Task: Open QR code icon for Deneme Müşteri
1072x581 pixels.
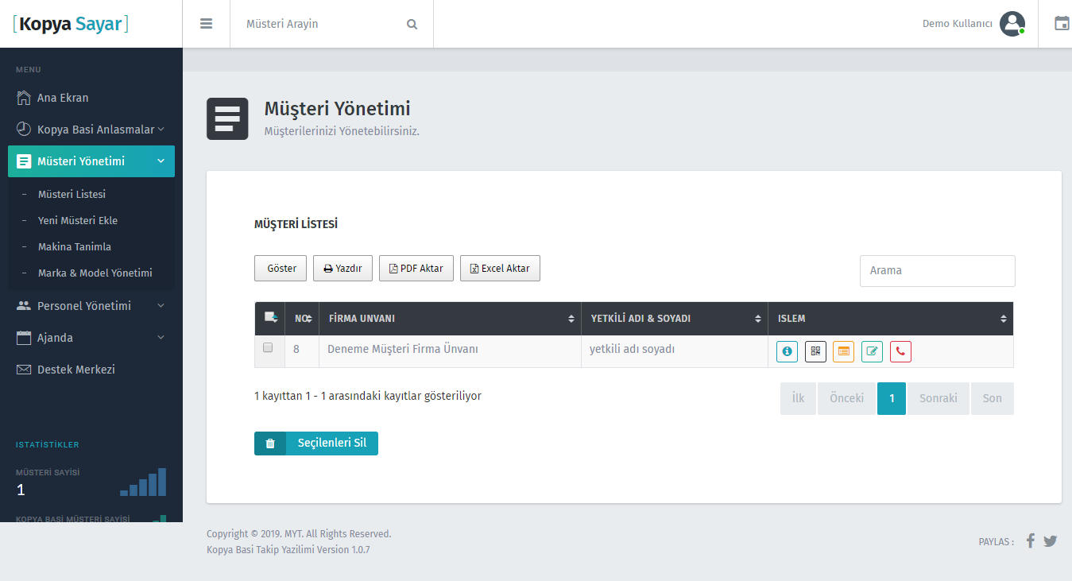Action: click(815, 351)
